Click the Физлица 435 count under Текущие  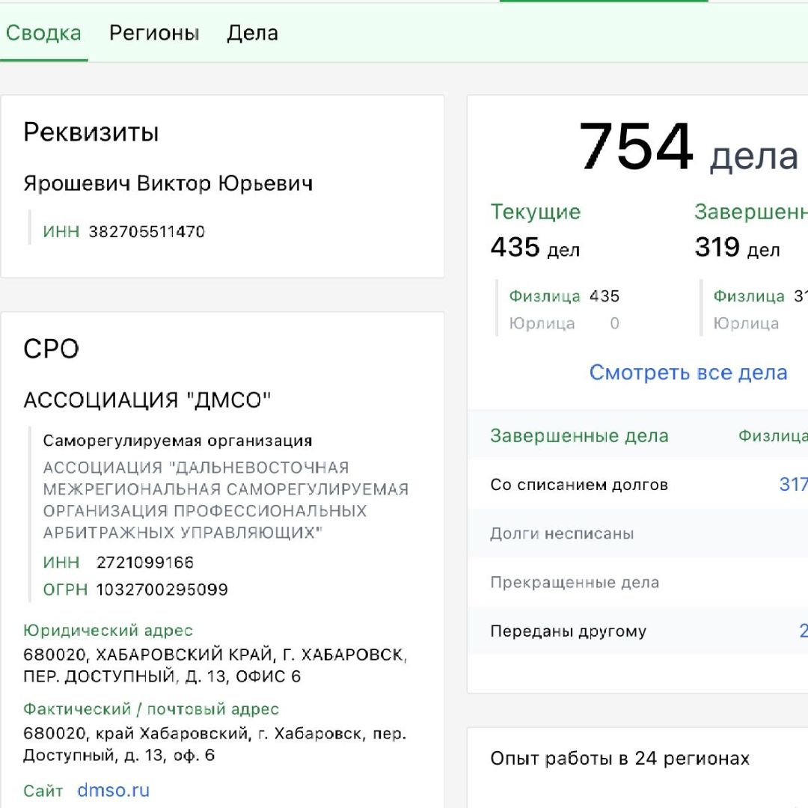[554, 296]
